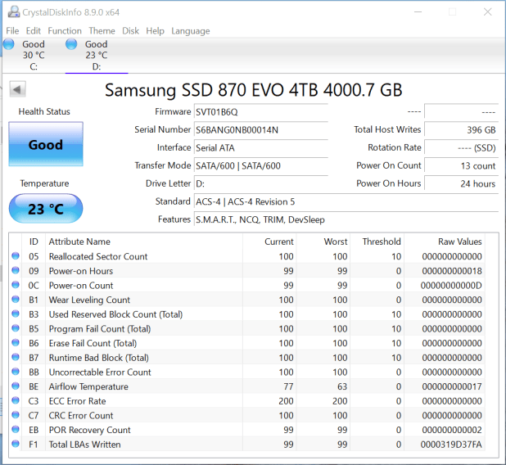
Task: Click status dot for Erase Fail Count
Action: [x=16, y=343]
